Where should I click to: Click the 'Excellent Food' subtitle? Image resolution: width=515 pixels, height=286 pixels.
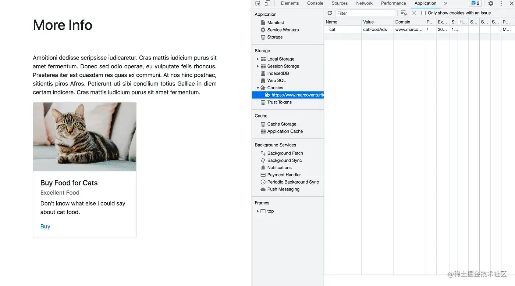pyautogui.click(x=60, y=193)
